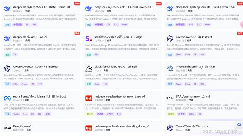Open internlm/internlm2_5-7b-chat model
The image size is (243, 136).
(x=196, y=67)
